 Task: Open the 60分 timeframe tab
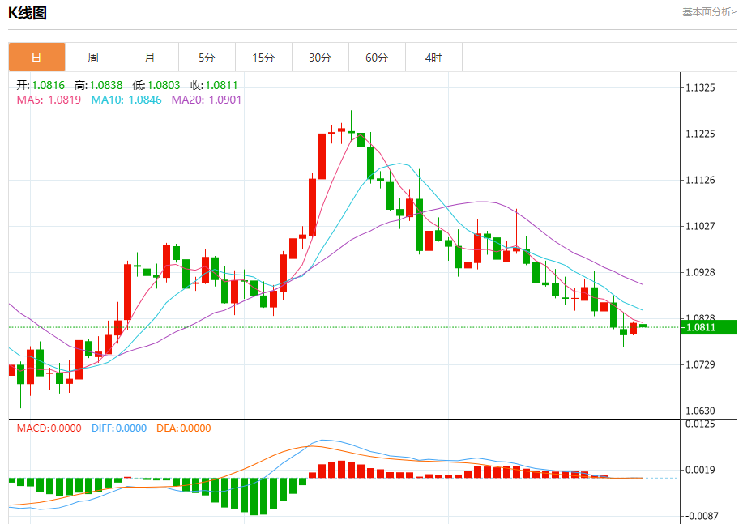[378, 58]
